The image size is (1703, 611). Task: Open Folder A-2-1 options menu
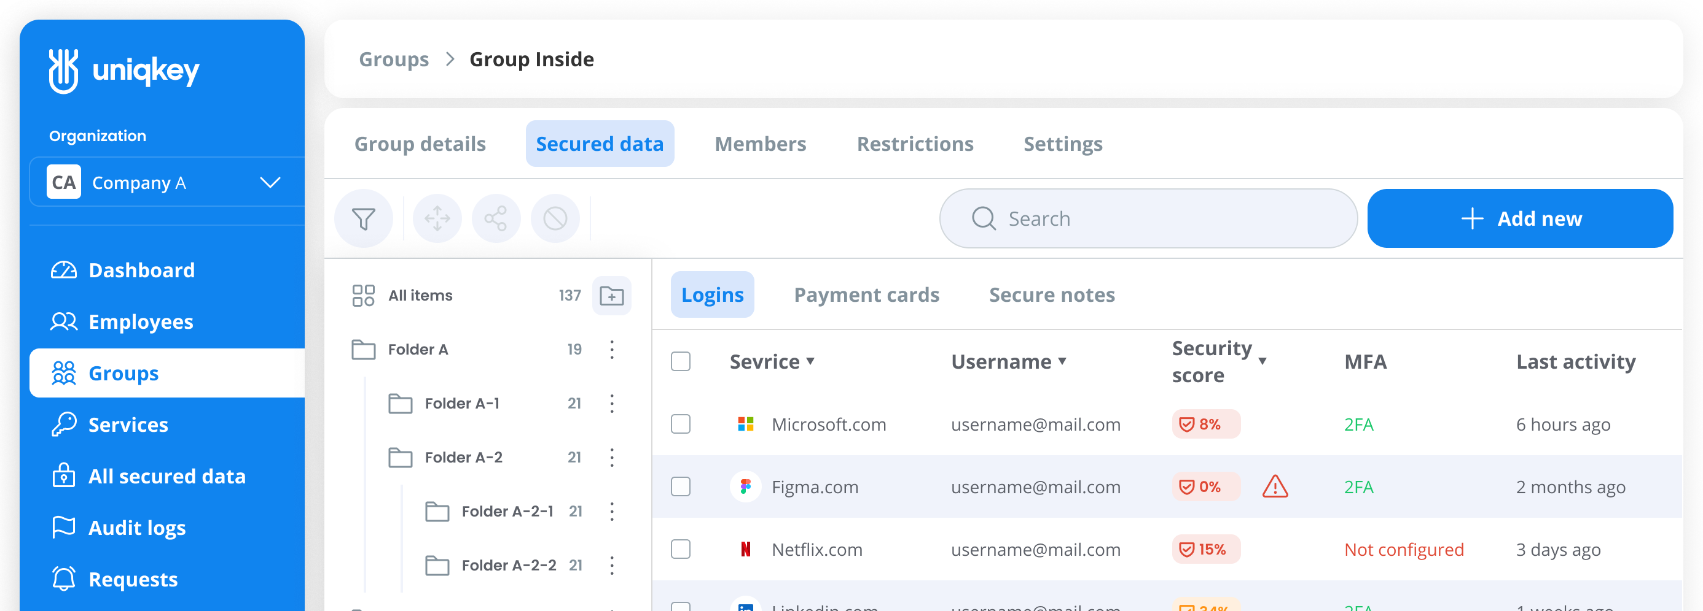tap(611, 512)
